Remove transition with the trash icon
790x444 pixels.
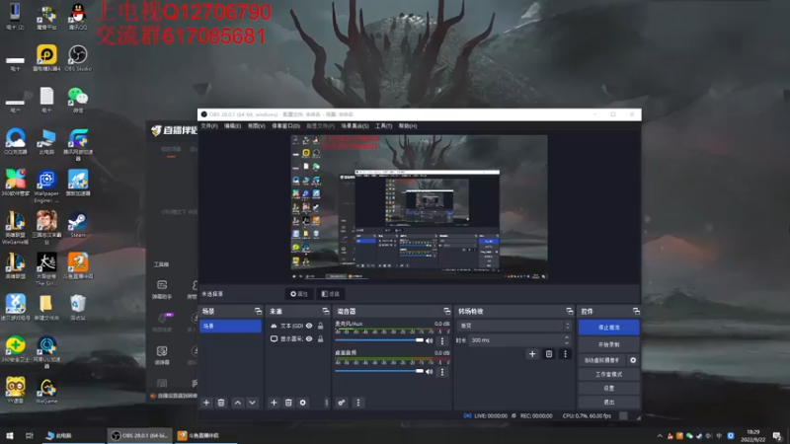549,354
